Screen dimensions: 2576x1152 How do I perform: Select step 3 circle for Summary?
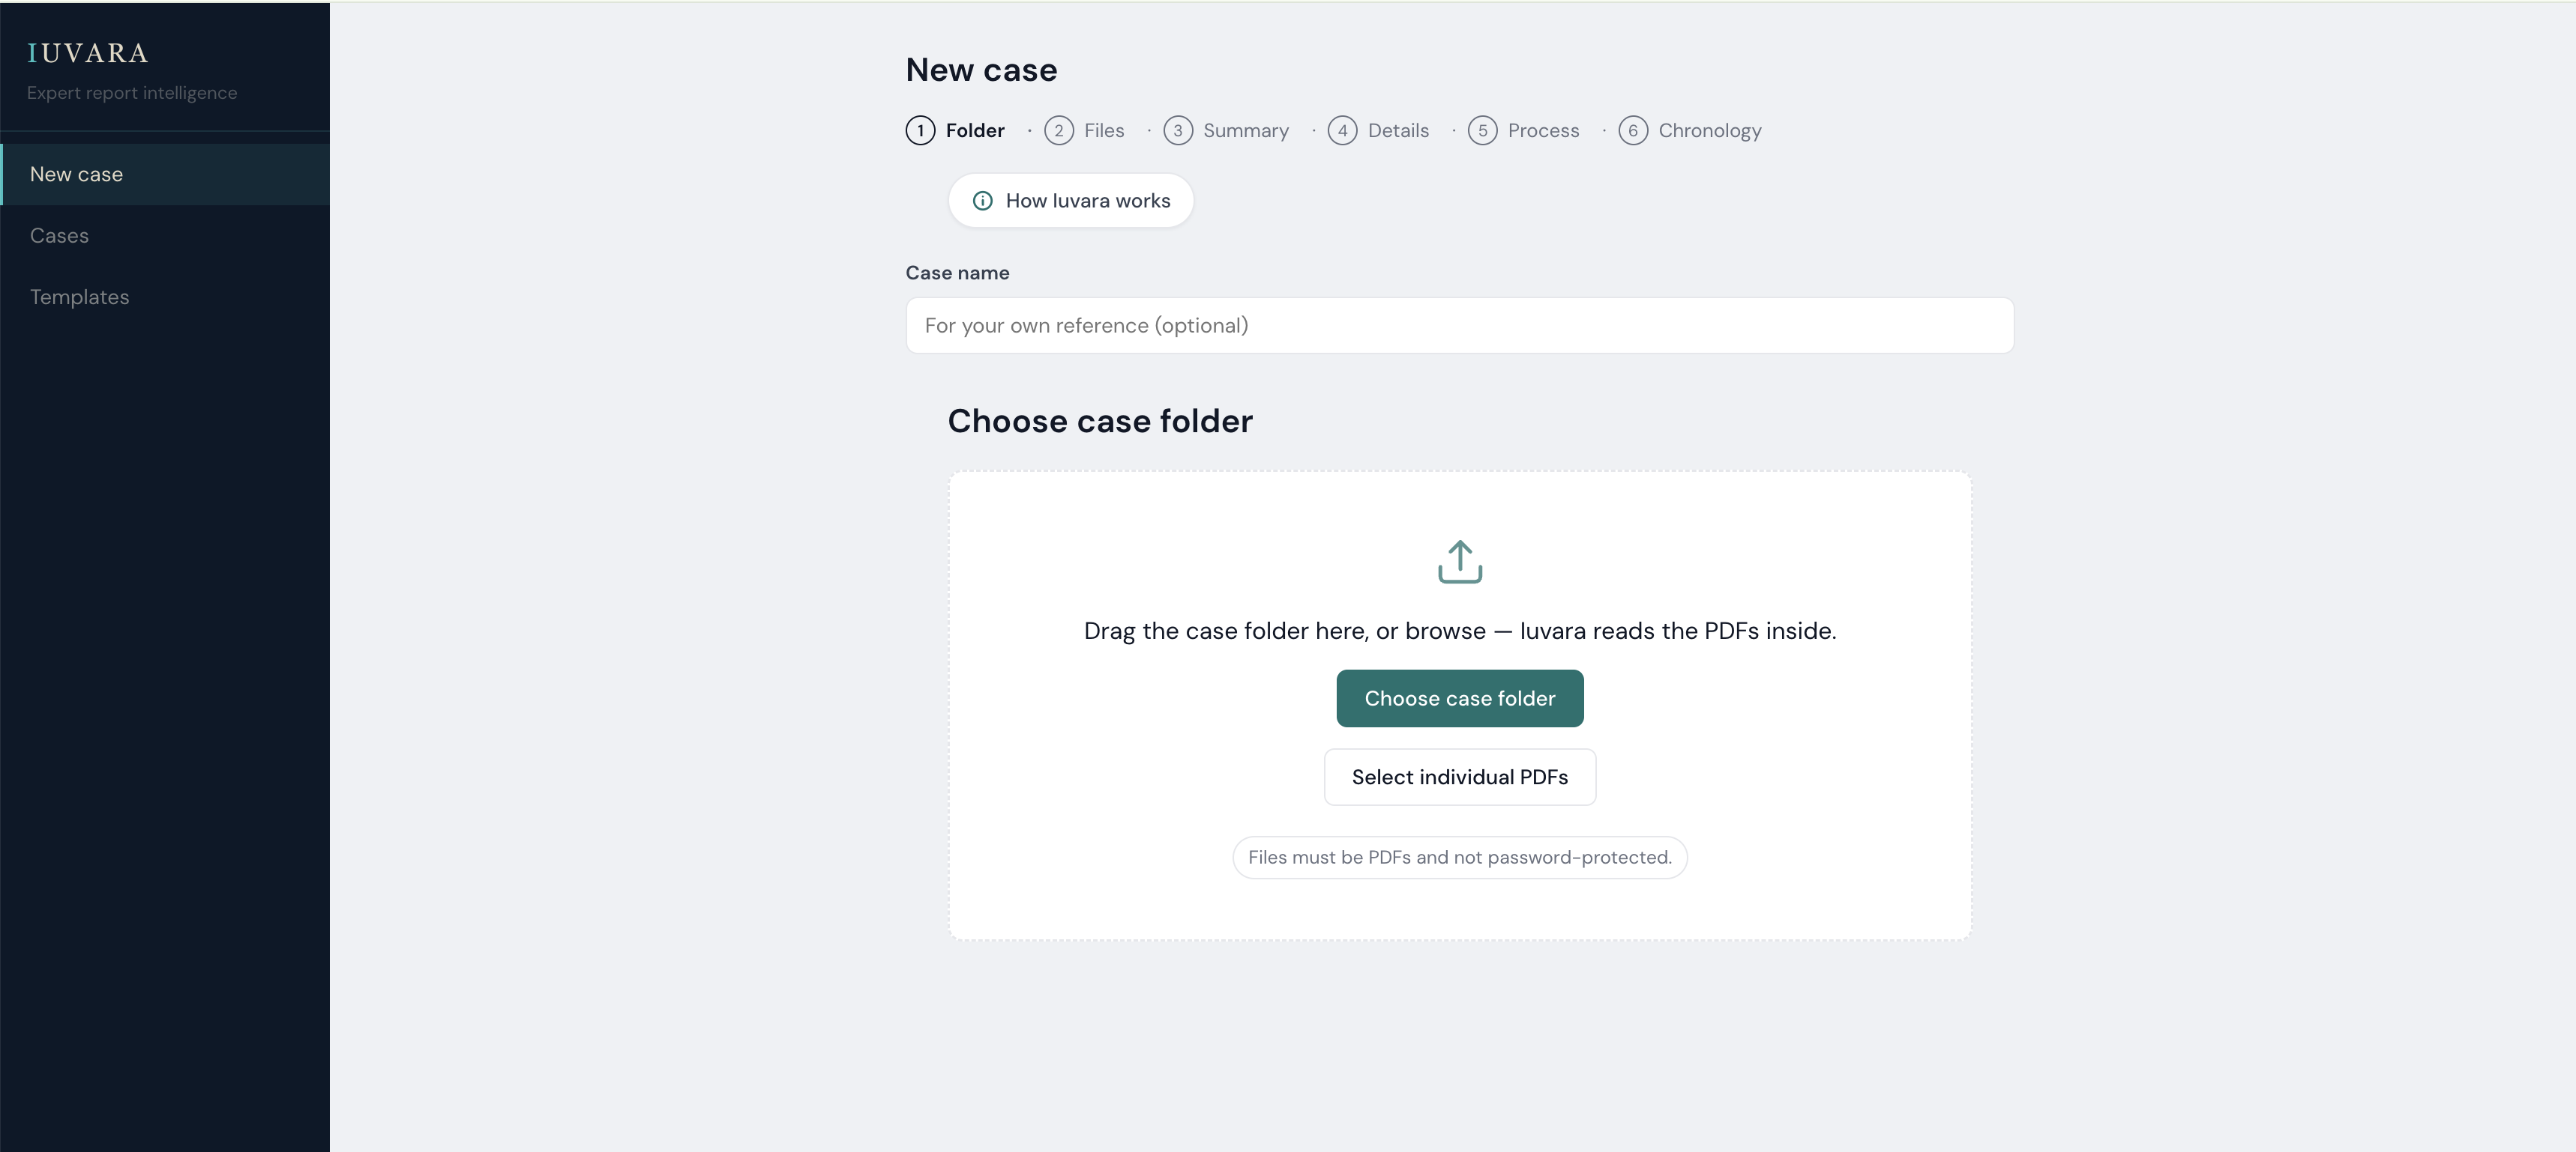click(x=1178, y=131)
